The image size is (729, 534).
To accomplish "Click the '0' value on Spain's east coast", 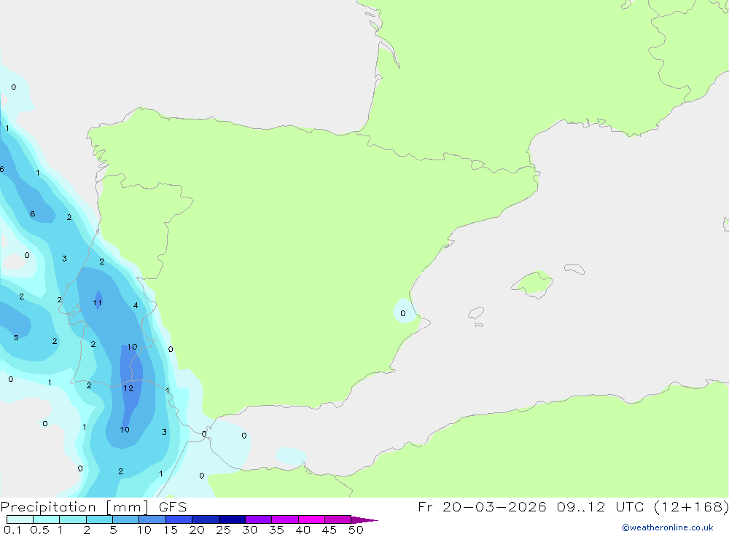I will pyautogui.click(x=402, y=314).
